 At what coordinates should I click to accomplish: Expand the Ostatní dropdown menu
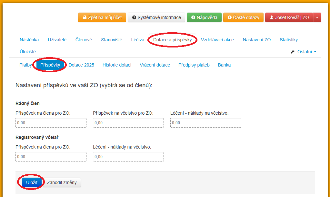coord(304,52)
